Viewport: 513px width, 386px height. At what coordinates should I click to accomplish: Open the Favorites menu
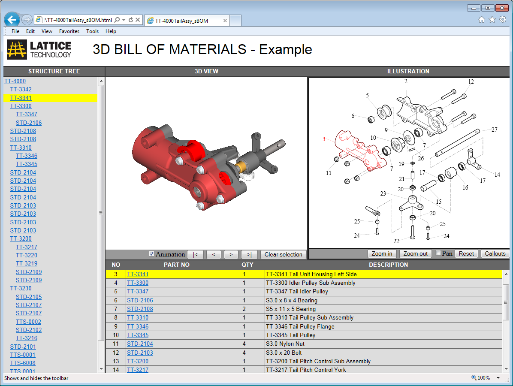(69, 31)
